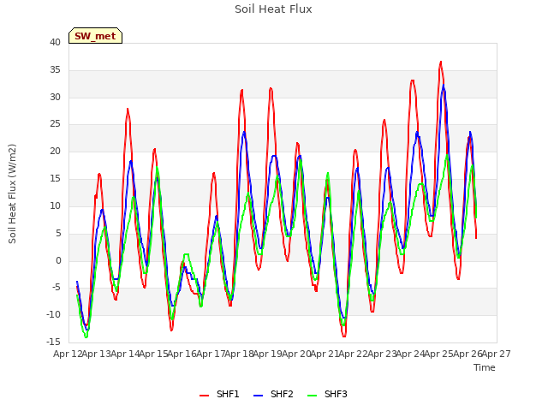Click the SW_met annotation label

[95, 36]
